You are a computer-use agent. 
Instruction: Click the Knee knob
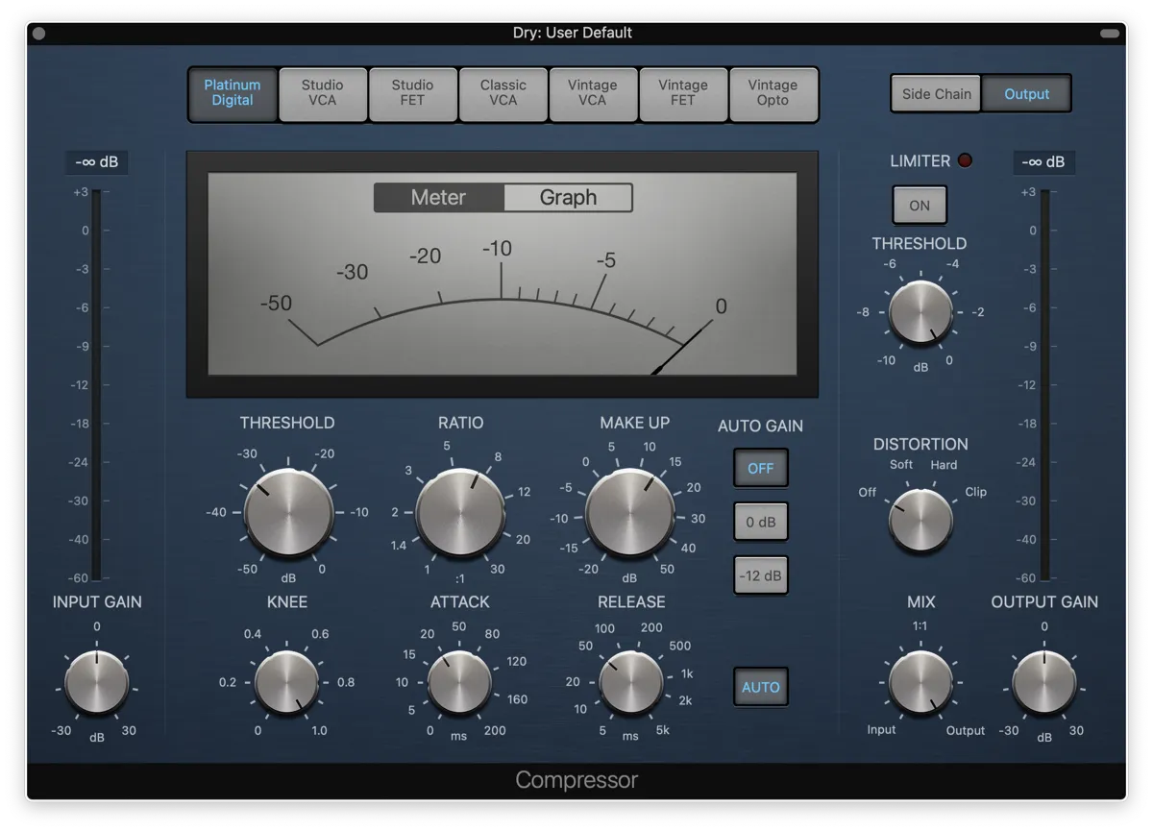(286, 683)
